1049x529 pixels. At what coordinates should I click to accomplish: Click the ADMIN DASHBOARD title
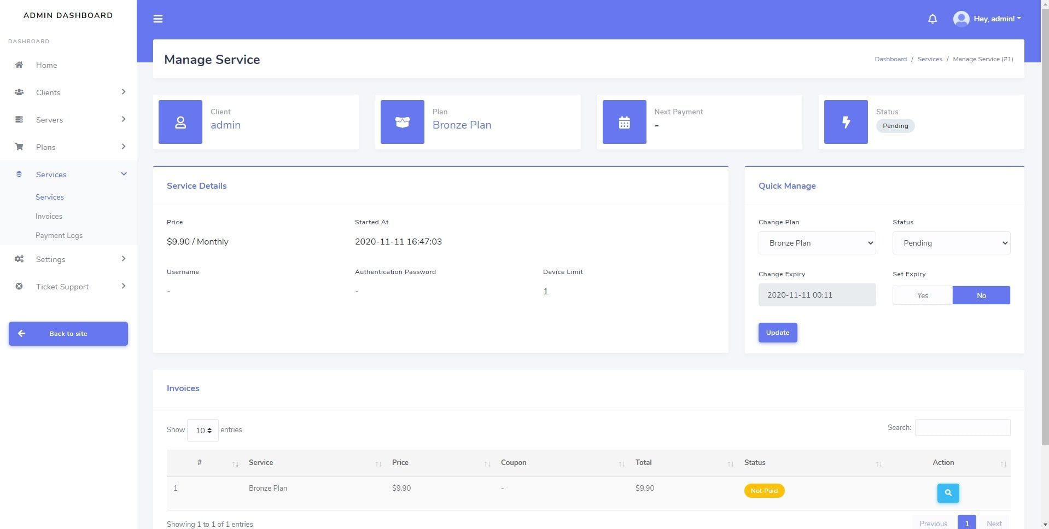coord(68,15)
